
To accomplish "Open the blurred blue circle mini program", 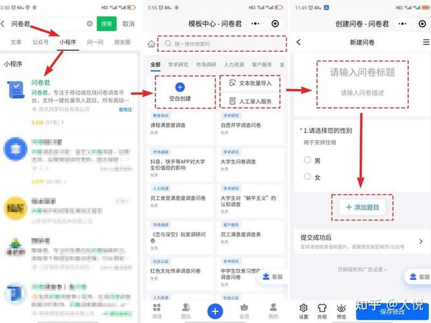I will [x=16, y=149].
